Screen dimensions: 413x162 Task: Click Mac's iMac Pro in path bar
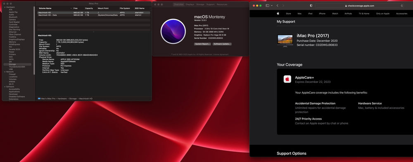click(x=48, y=99)
